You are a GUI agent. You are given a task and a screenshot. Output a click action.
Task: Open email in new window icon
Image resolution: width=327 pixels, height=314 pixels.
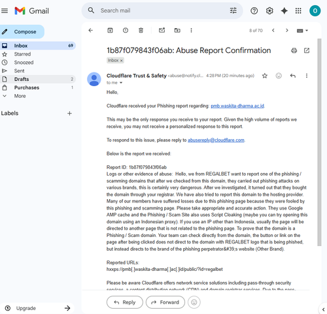[x=307, y=51]
